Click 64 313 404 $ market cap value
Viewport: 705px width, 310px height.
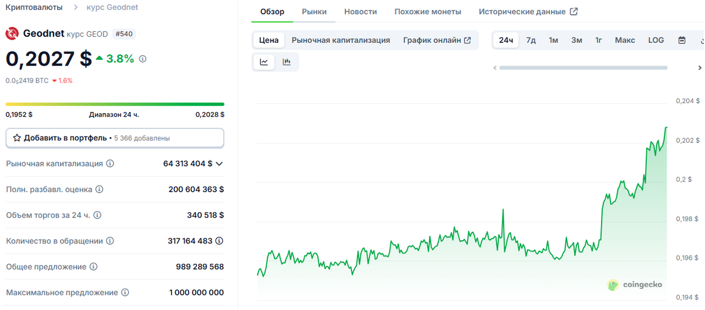[188, 164]
